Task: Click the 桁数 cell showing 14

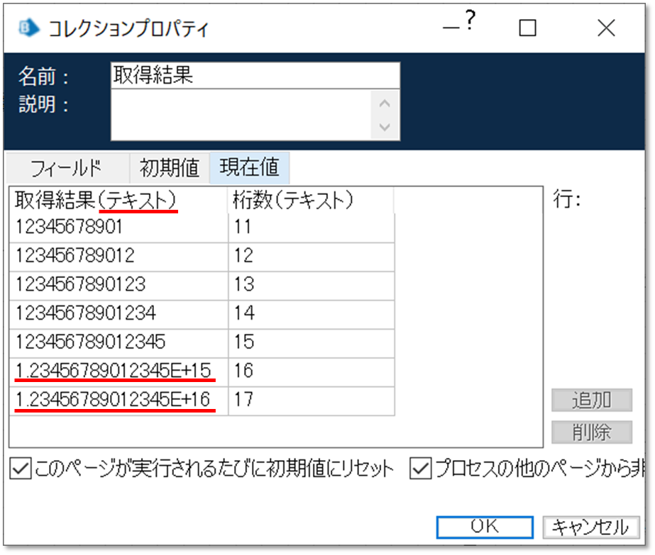Action: [312, 314]
